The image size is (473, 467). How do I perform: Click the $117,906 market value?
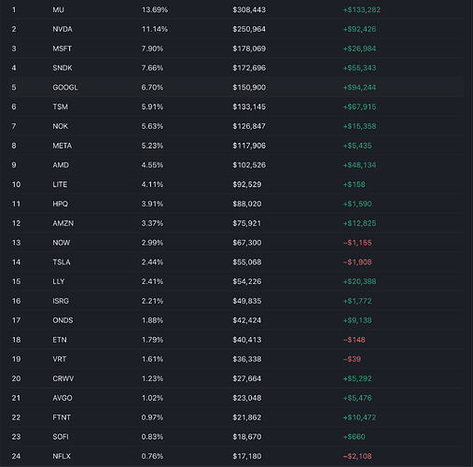coord(249,146)
